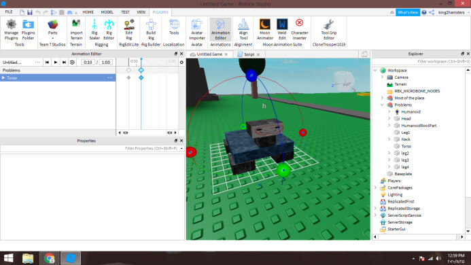Toggle the Animation Editor plugin
471x265 pixels.
(x=220, y=29)
